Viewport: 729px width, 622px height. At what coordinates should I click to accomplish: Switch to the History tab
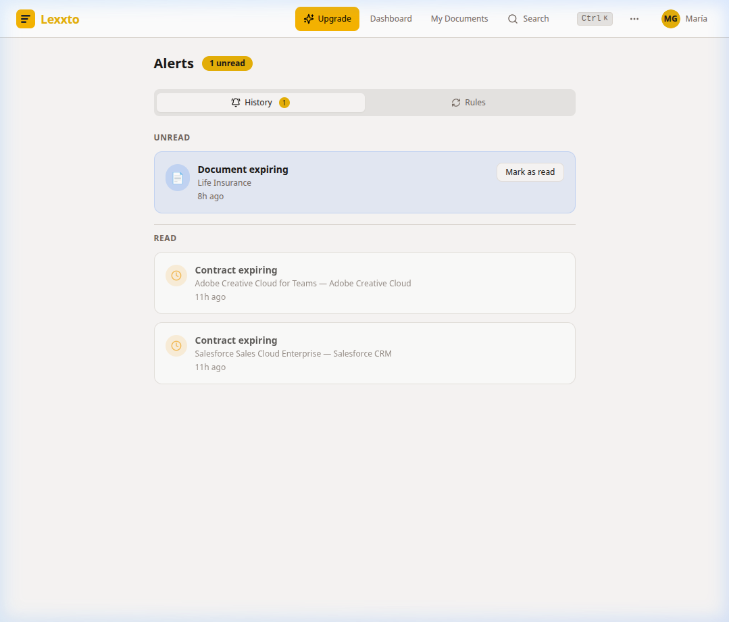coord(261,103)
